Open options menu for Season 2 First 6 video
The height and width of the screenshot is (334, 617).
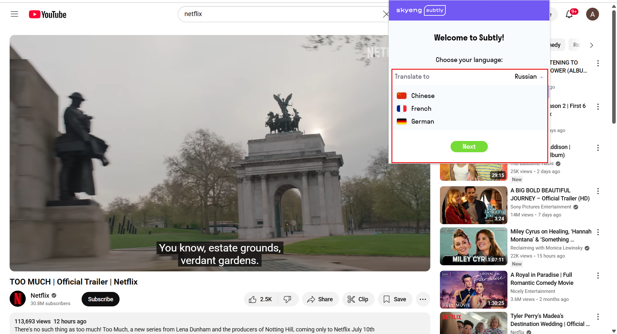[x=598, y=107]
